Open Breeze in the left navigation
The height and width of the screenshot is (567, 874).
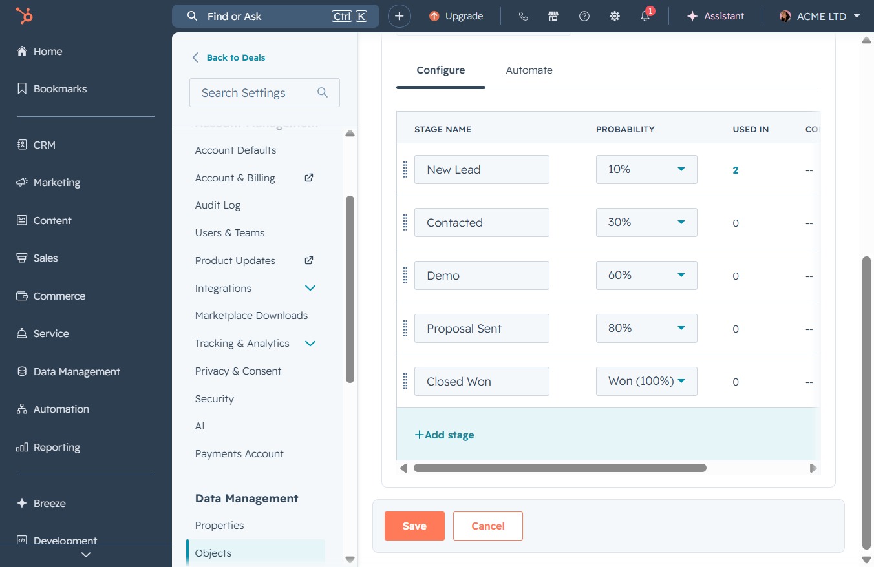[x=41, y=503]
